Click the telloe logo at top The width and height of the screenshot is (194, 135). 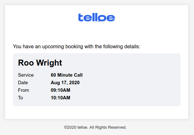(97, 17)
